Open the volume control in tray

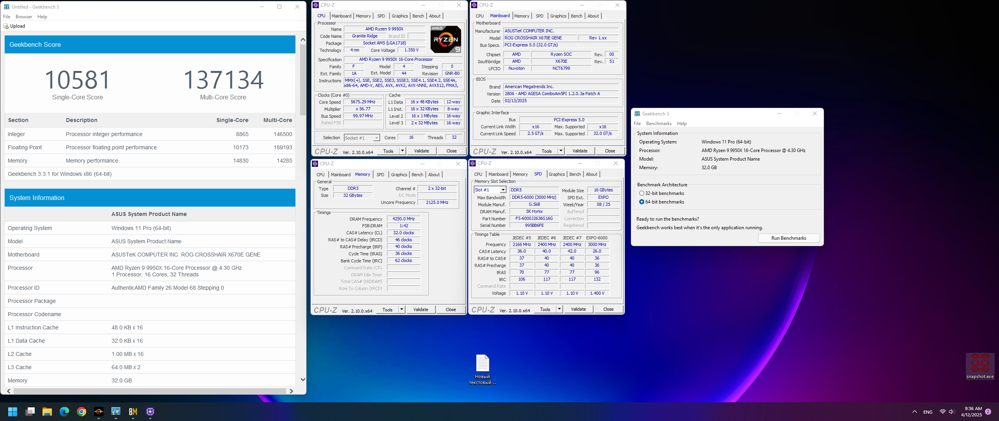(951, 412)
